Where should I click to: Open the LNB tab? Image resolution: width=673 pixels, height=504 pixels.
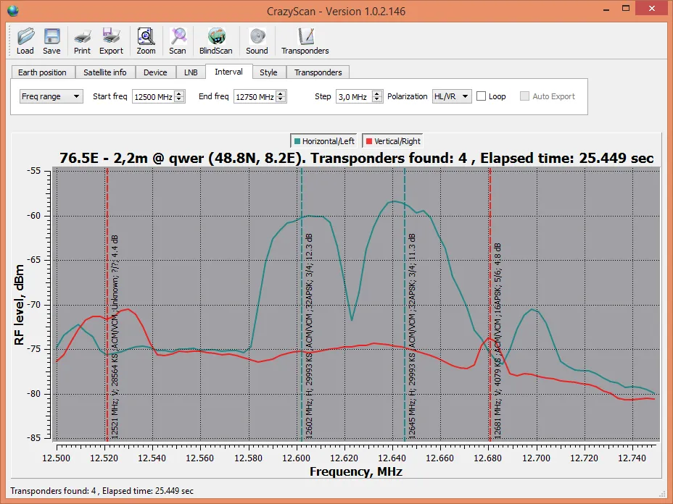tap(191, 72)
